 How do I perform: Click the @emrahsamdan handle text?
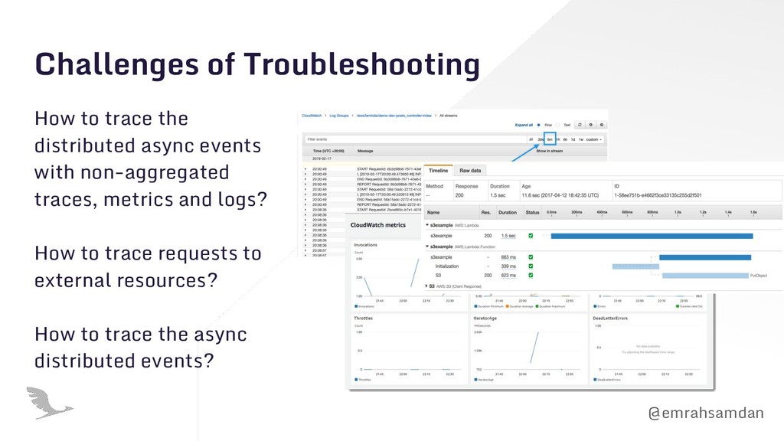[706, 413]
